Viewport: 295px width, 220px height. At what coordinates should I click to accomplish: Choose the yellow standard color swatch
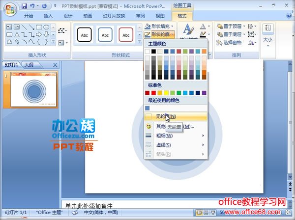(x=166, y=93)
